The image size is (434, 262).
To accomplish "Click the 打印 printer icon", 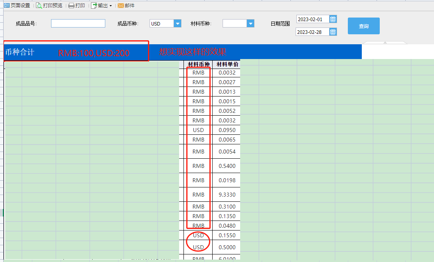I will tap(71, 6).
